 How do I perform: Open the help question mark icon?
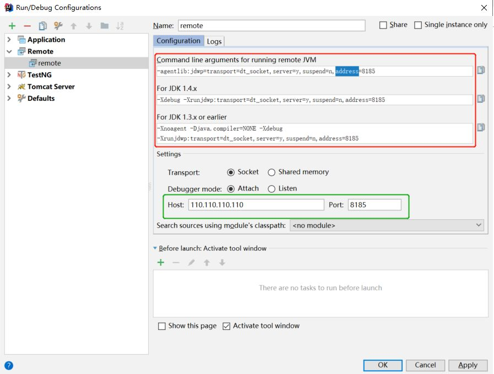[9, 366]
